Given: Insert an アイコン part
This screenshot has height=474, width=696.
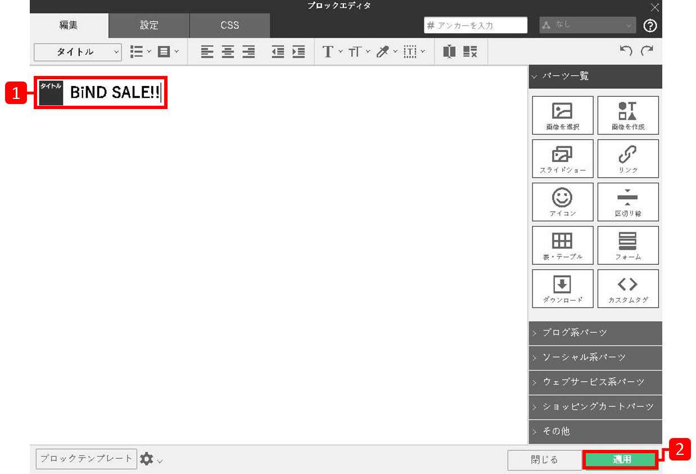Looking at the screenshot, I should pyautogui.click(x=563, y=202).
